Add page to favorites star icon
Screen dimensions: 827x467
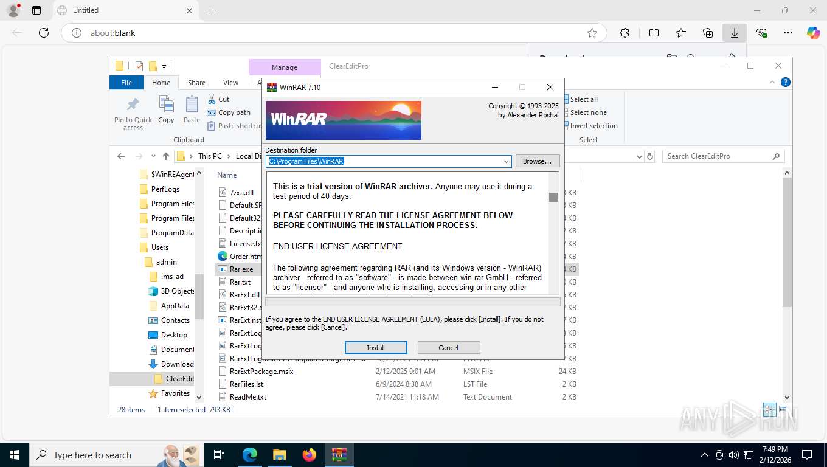(x=592, y=33)
